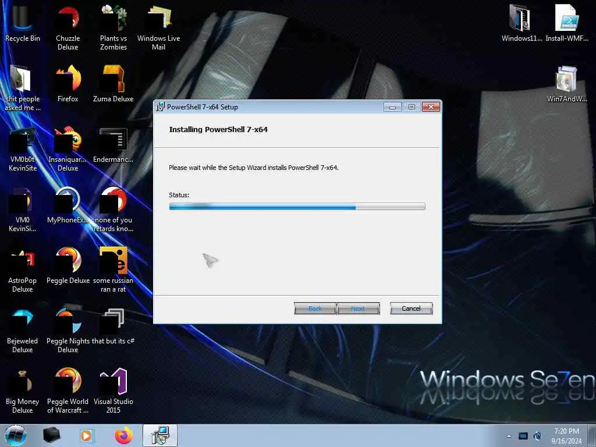Image resolution: width=596 pixels, height=447 pixels.
Task: Click the tray icon beside the clock
Action: pos(537,436)
